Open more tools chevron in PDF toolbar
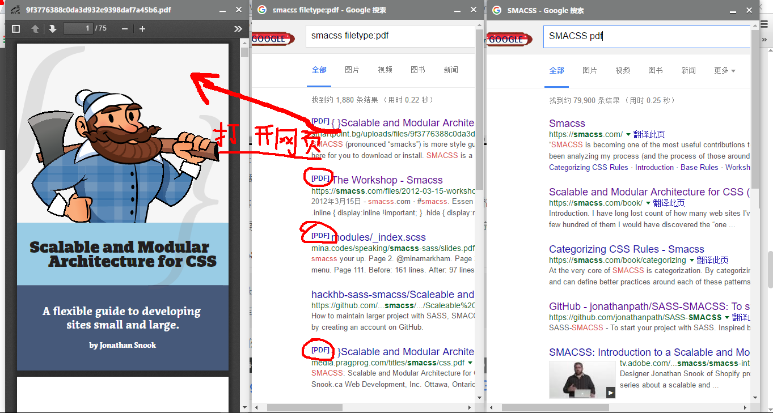 (238, 29)
